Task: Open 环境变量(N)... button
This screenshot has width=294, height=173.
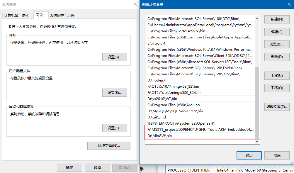Action: [x=109, y=146]
